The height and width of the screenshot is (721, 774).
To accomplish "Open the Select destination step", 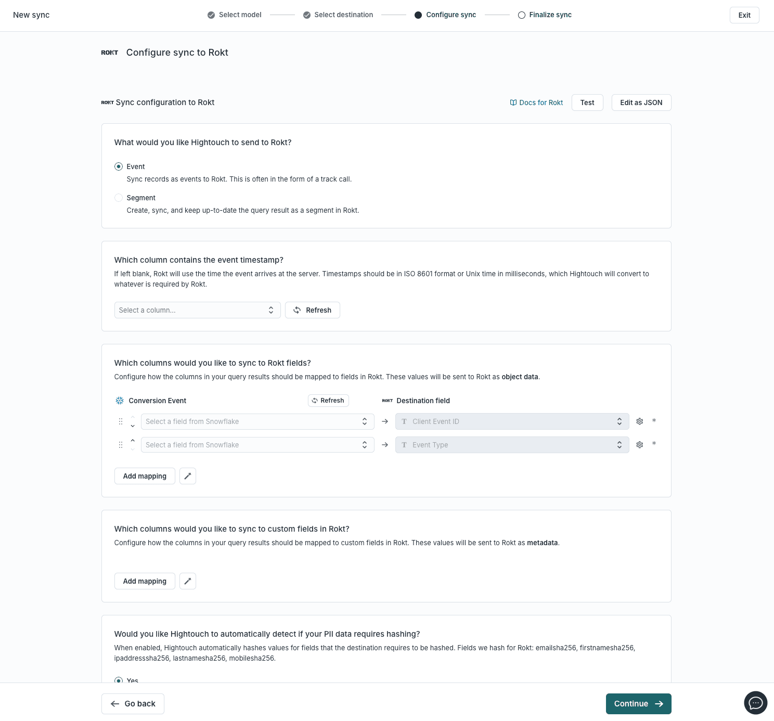I will click(x=338, y=15).
